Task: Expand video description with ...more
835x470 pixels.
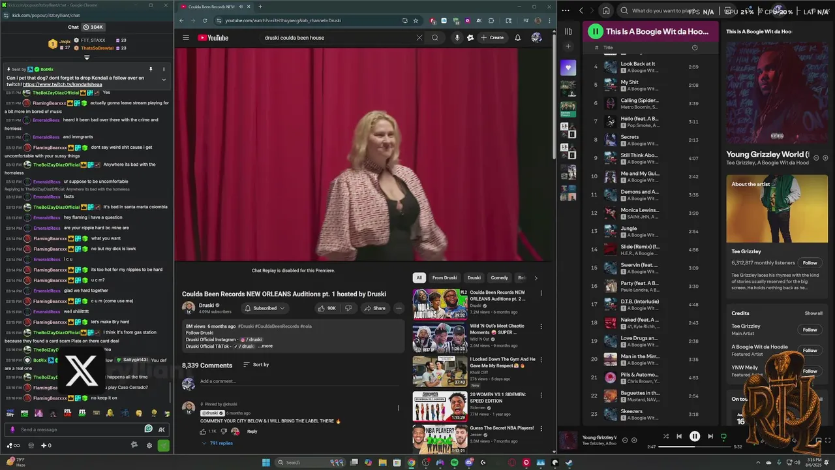Action: tap(265, 346)
